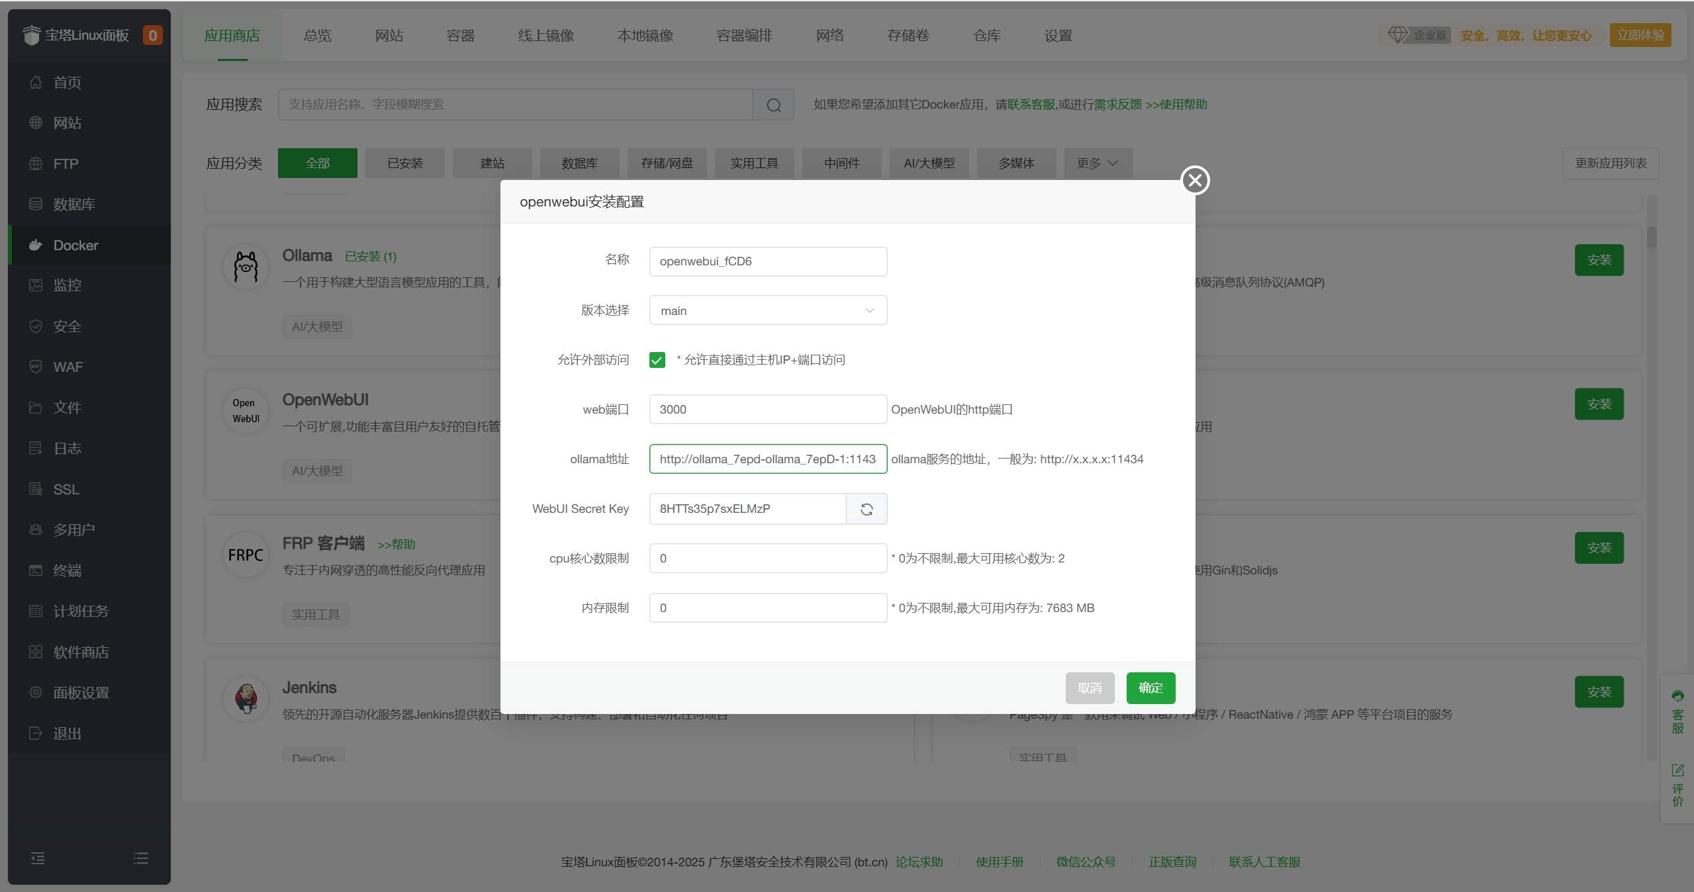
Task: Click the 内存限制 input field
Action: tap(768, 608)
